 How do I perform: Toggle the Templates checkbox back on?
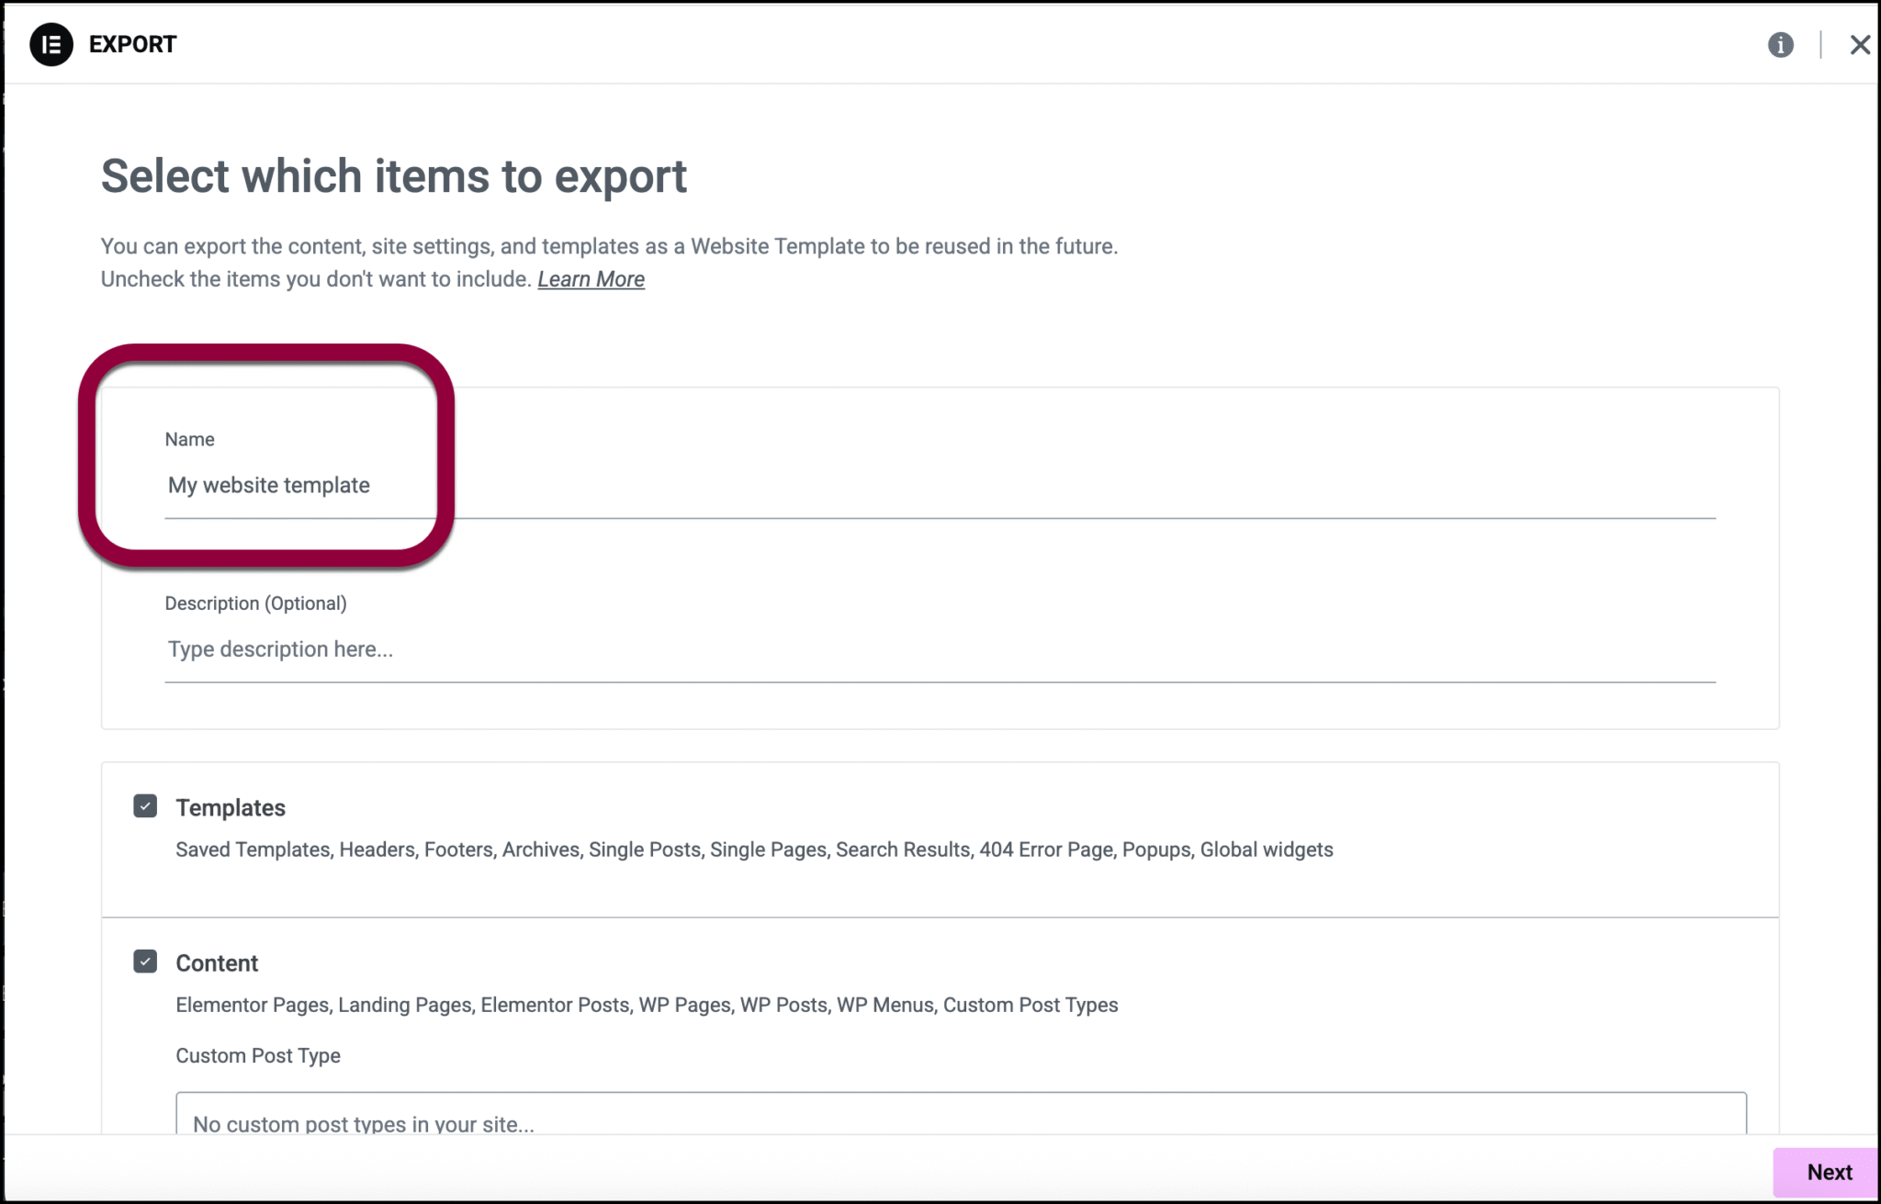click(145, 805)
